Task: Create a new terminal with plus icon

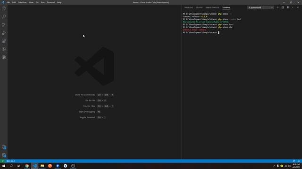Action: (x=277, y=8)
